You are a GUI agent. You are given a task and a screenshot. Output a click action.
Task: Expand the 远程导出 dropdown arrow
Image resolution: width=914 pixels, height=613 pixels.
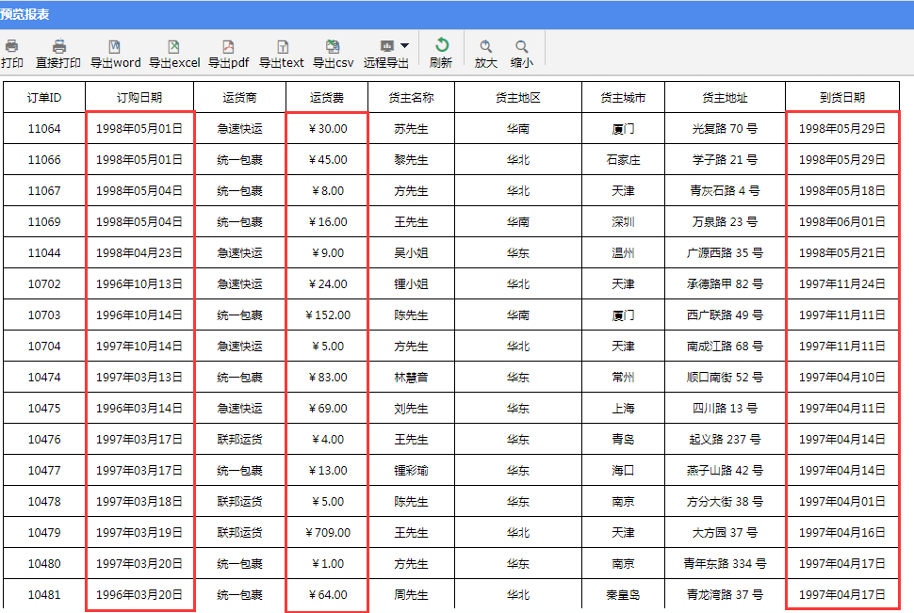point(404,45)
